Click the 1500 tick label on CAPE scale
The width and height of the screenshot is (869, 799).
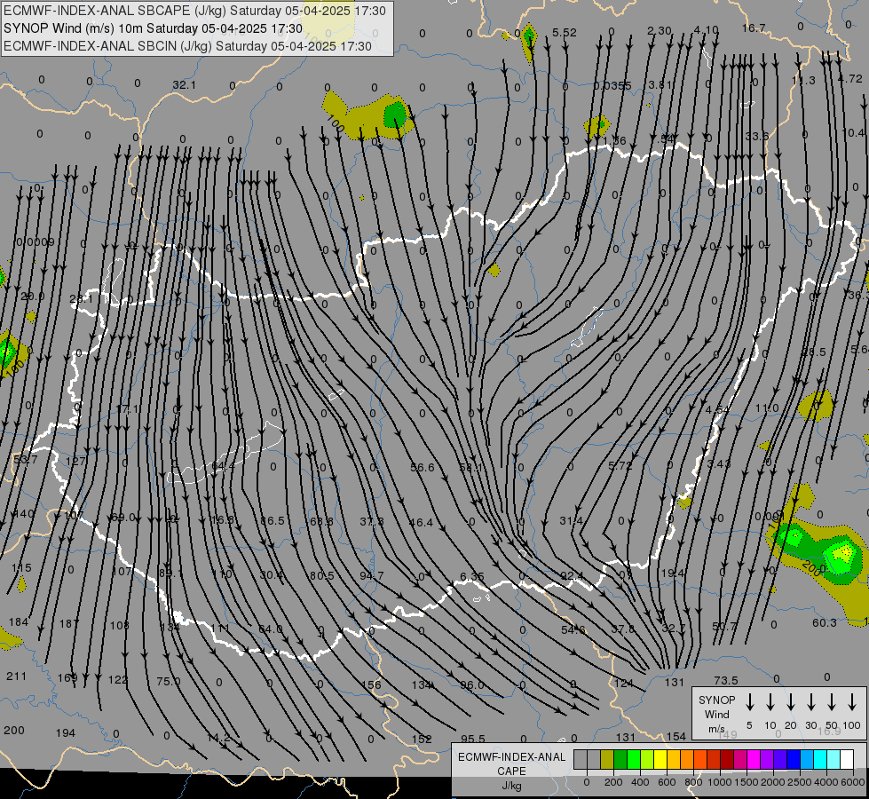pyautogui.click(x=747, y=782)
